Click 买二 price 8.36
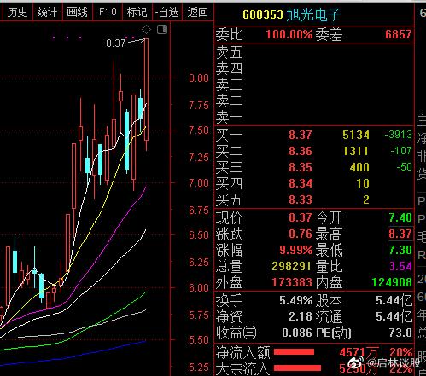426x376 pixels. (x=301, y=151)
